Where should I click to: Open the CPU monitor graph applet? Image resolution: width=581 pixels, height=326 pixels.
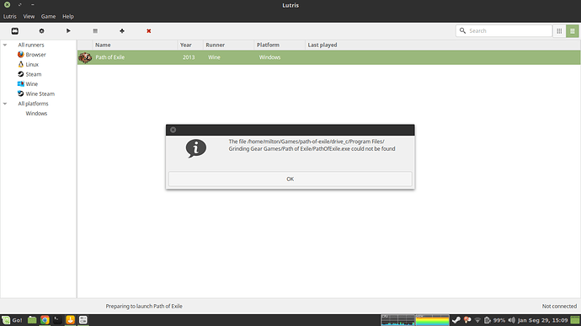(x=398, y=320)
